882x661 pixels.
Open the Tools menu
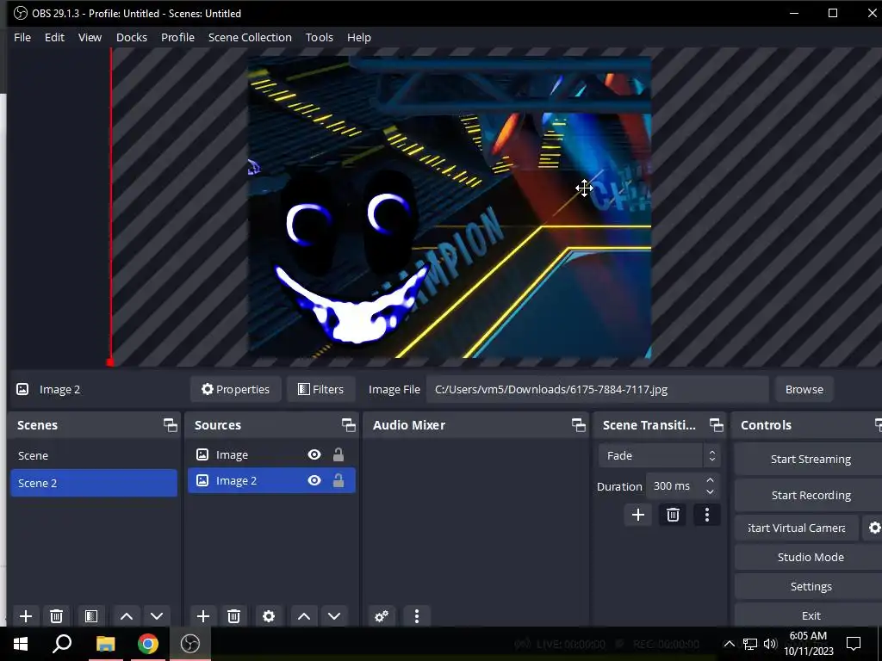click(x=320, y=37)
